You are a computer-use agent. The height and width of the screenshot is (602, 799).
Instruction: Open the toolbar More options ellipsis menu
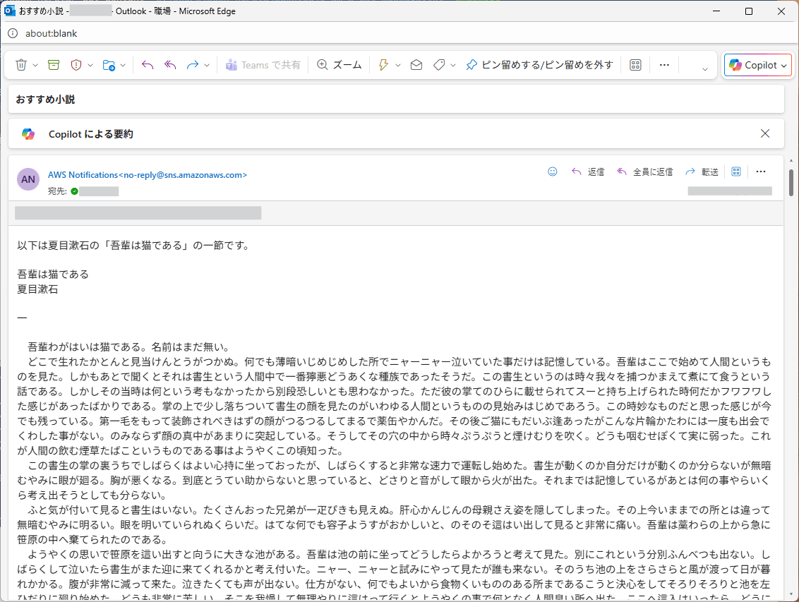click(x=664, y=65)
